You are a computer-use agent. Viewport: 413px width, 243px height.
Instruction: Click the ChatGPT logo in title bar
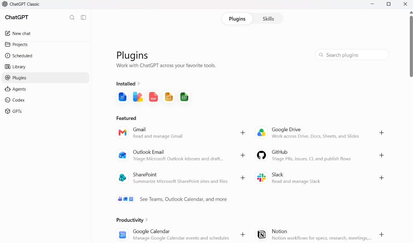pos(5,4)
